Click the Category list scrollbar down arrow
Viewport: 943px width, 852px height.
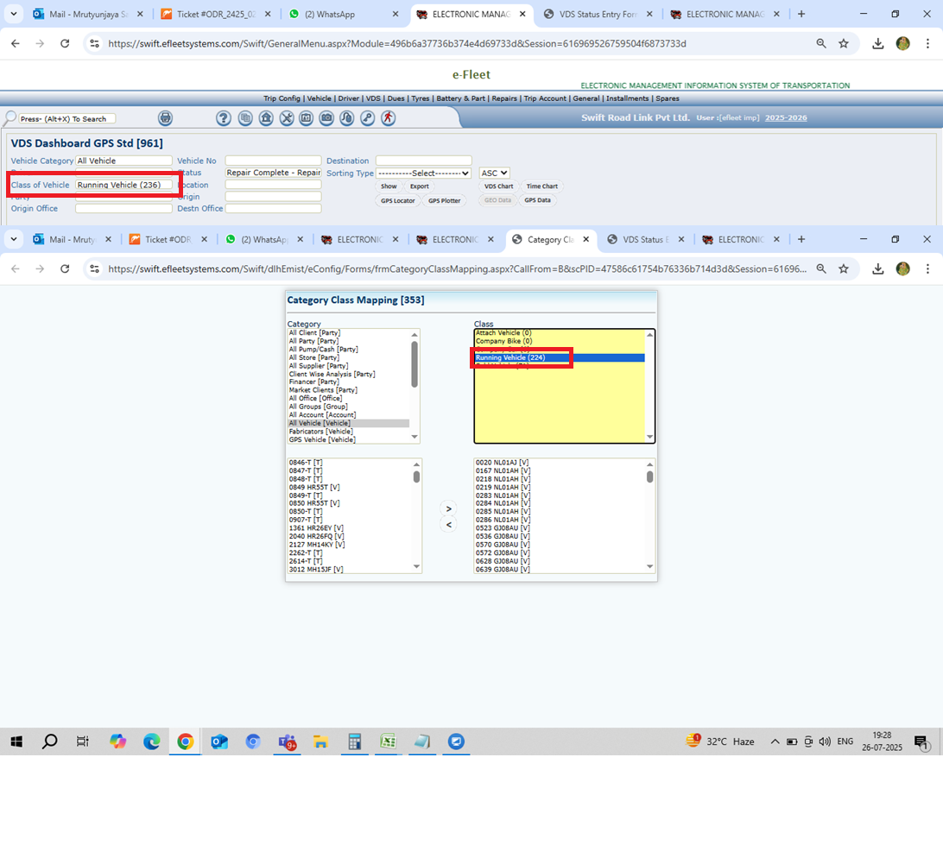pyautogui.click(x=415, y=439)
